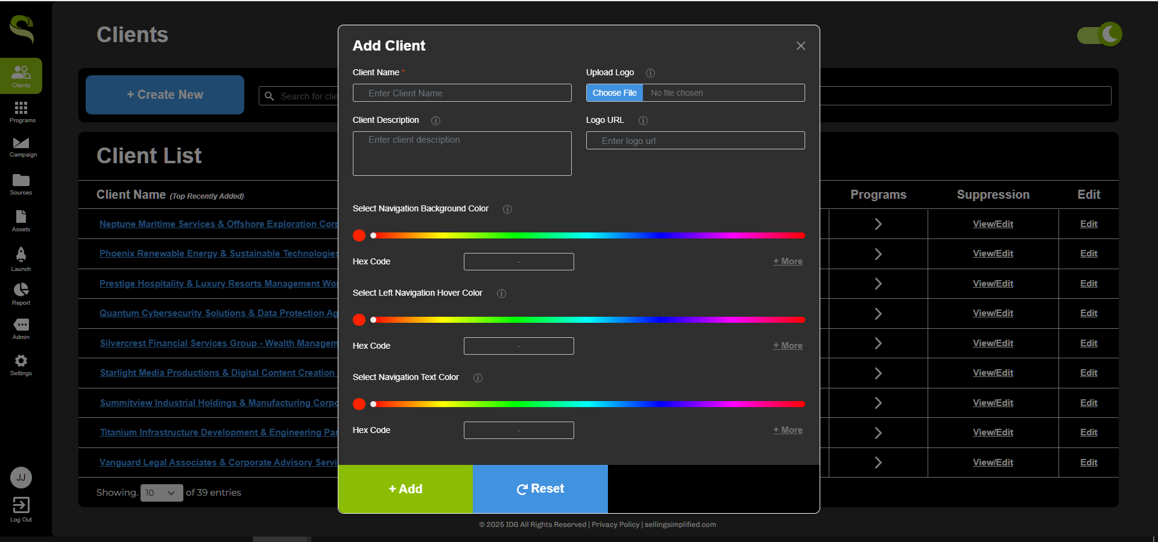Screen dimensions: 1158x542
Task: Click the Navigation Text Color hue slider
Action: click(x=588, y=404)
